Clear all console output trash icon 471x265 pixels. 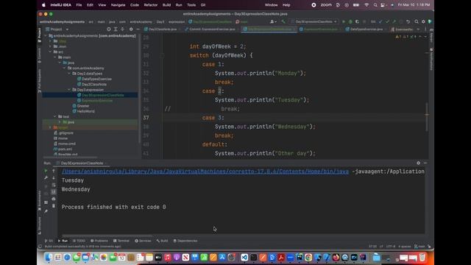(x=54, y=206)
